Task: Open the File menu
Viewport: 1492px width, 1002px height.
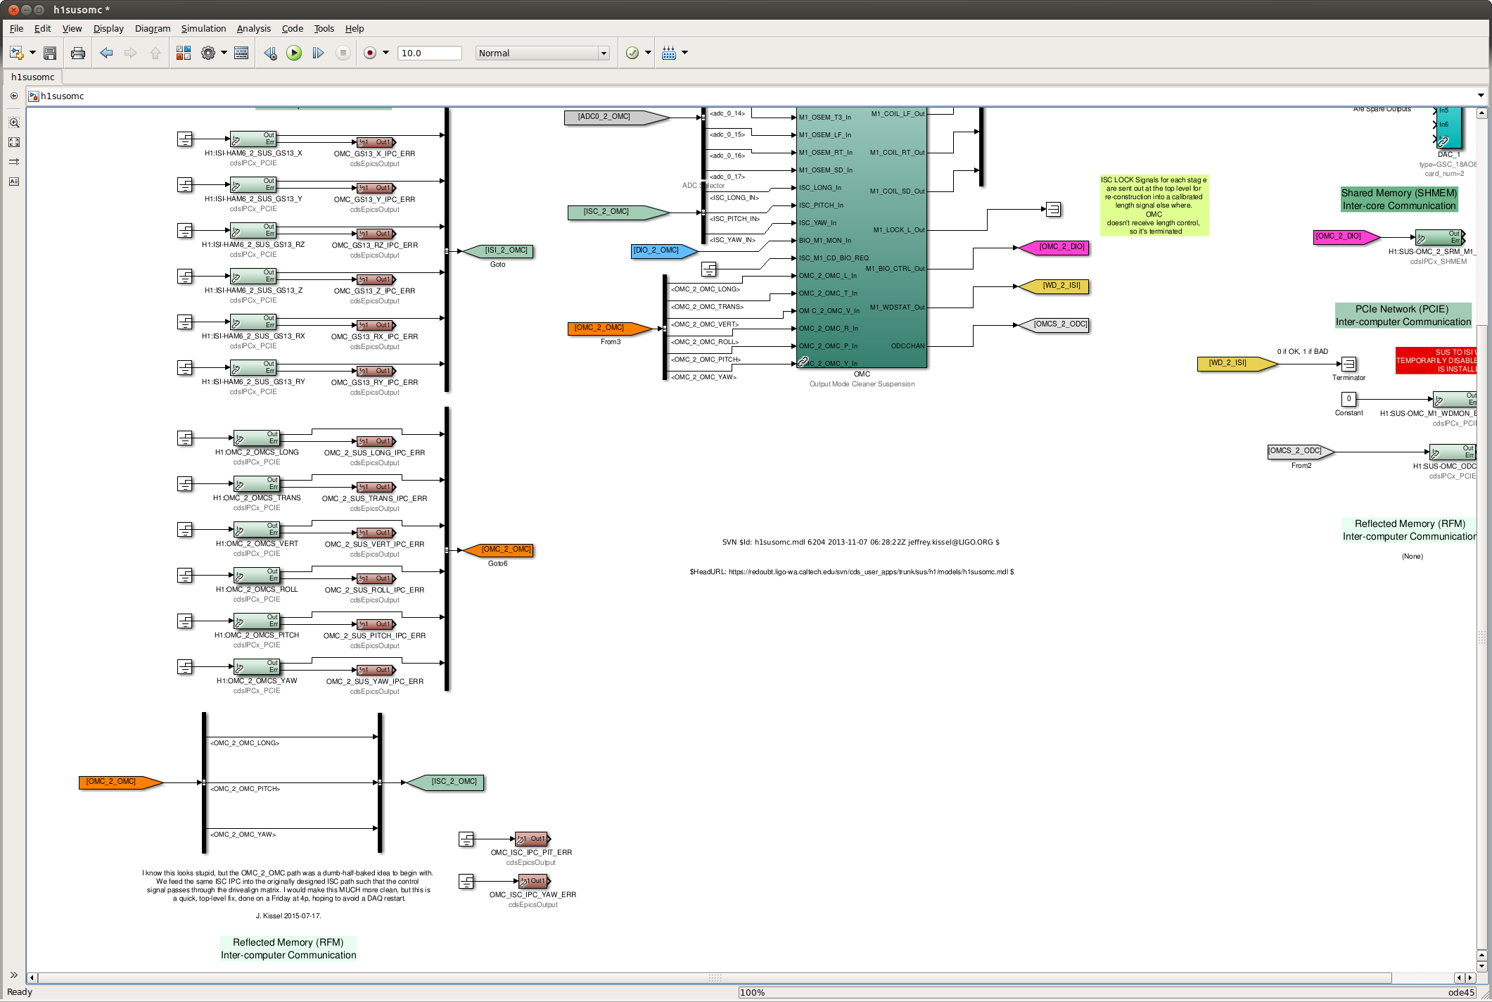Action: tap(16, 29)
